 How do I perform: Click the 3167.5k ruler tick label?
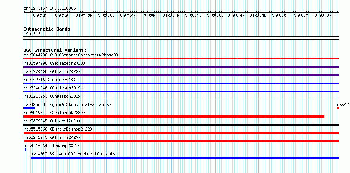41,16
